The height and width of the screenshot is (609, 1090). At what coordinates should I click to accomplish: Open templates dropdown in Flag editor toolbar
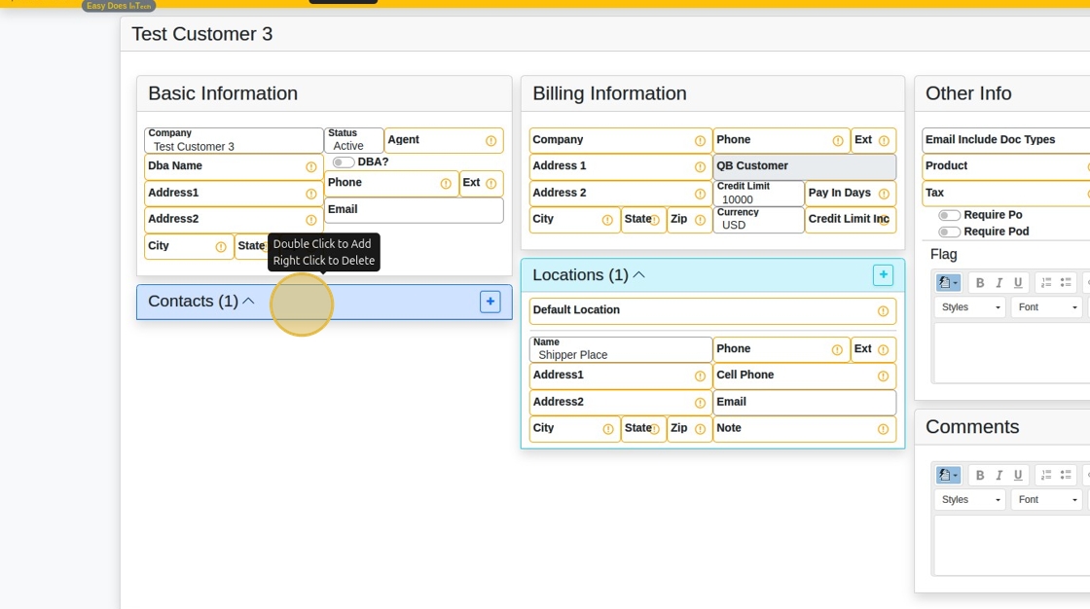[948, 283]
